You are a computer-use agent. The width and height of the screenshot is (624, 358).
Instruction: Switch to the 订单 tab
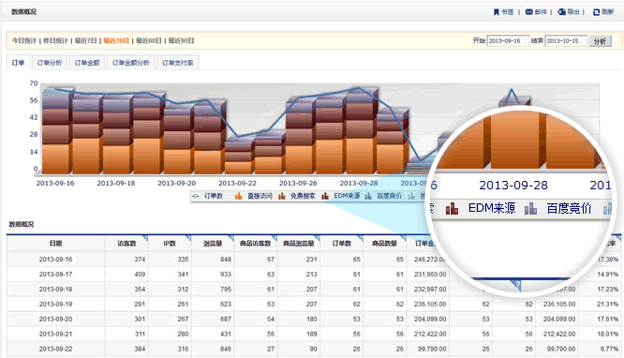click(x=18, y=63)
